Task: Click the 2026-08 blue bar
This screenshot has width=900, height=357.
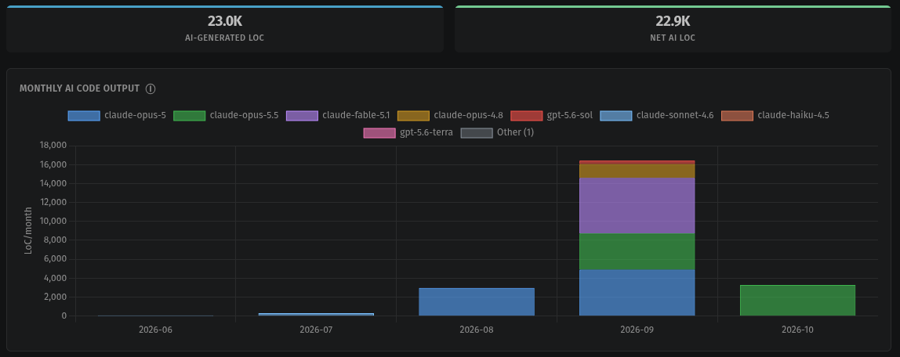Action: click(477, 302)
